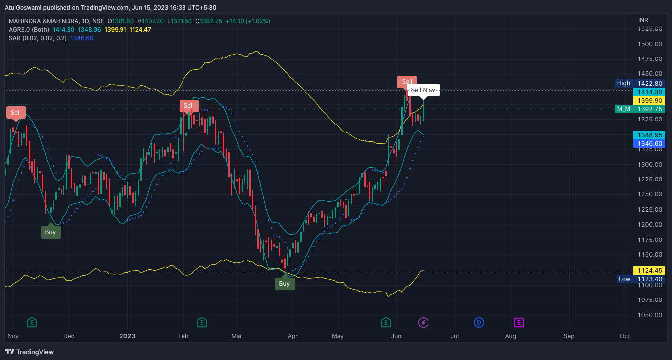Click the Sell signal label at the November peak
672x360 pixels.
click(16, 113)
